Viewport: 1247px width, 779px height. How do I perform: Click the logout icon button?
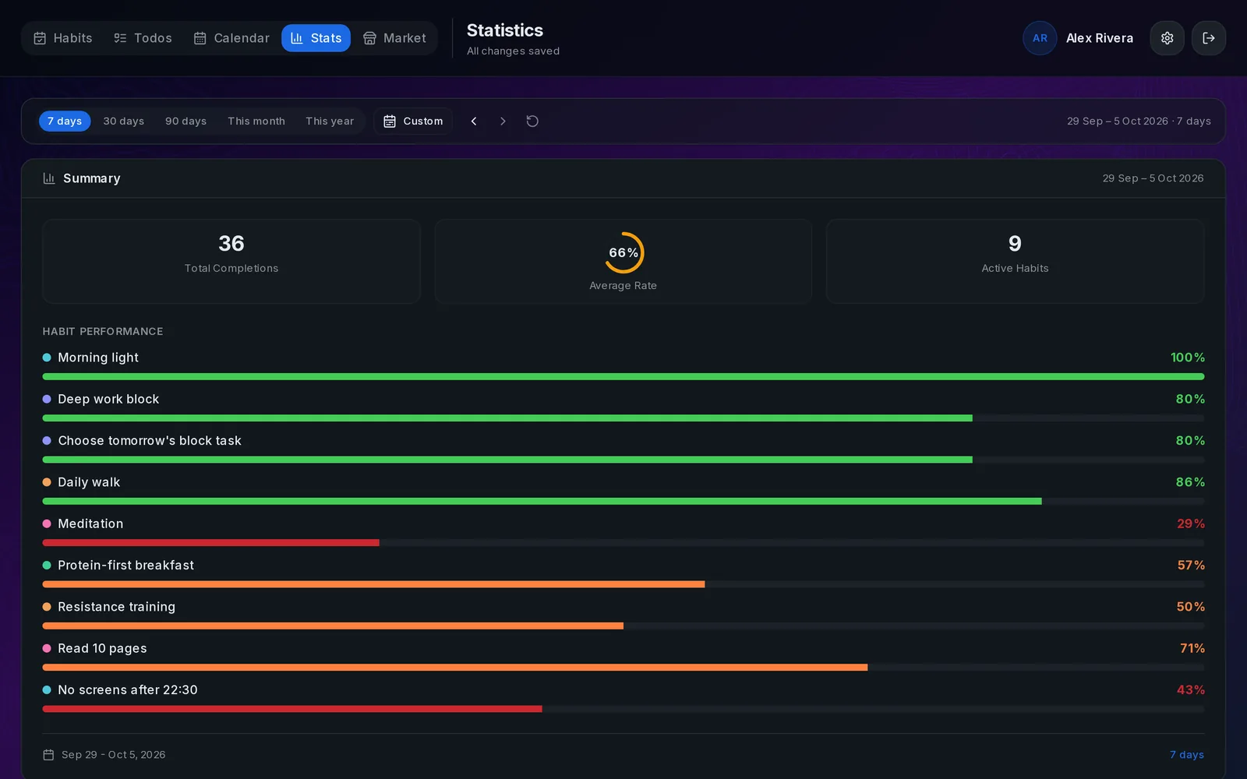(1208, 38)
